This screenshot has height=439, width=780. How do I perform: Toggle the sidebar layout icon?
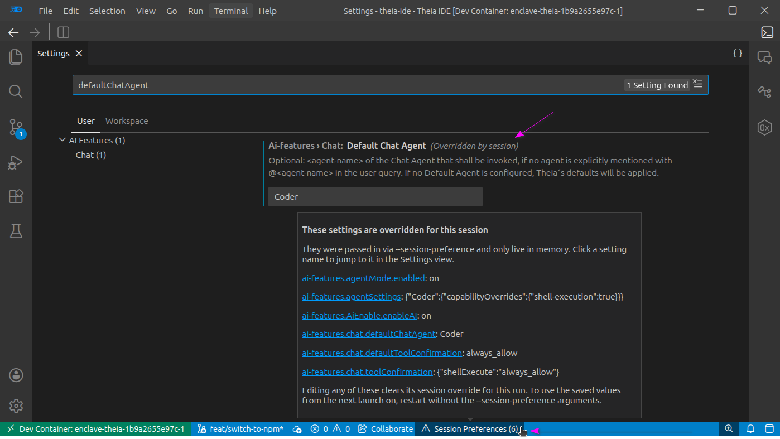click(64, 32)
